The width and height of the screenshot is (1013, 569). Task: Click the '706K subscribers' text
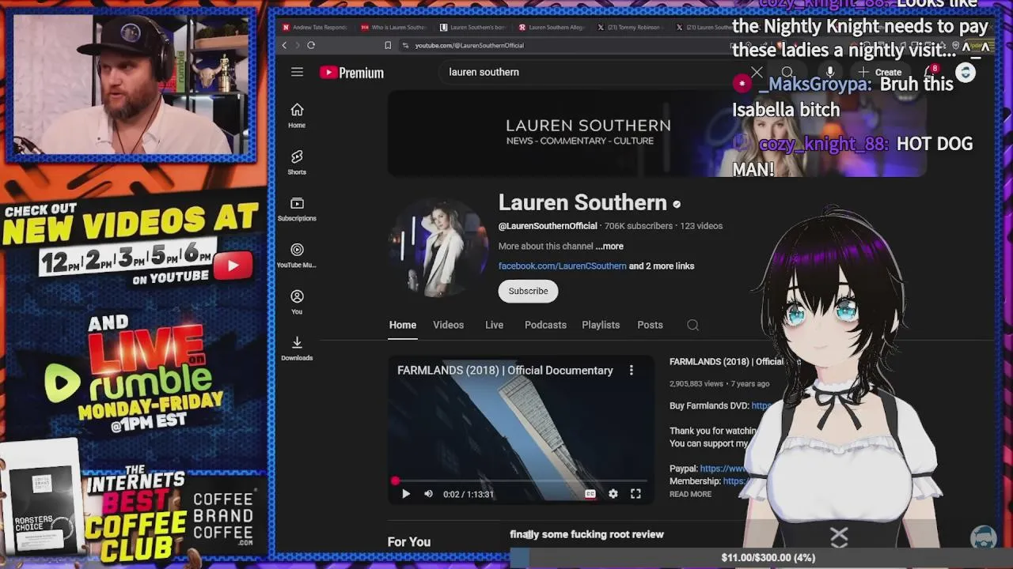coord(638,226)
